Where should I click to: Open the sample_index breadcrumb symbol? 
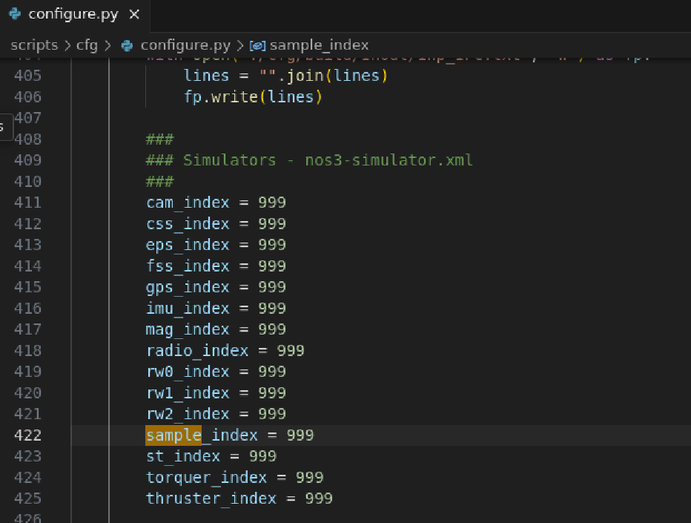319,45
